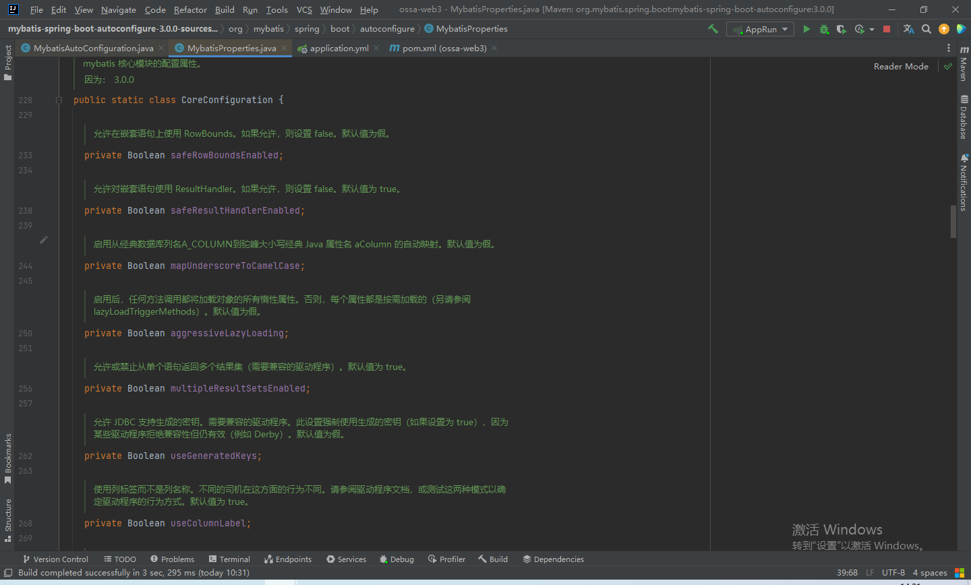The width and height of the screenshot is (971, 585).
Task: Run with coverage shield icon
Action: pos(841,29)
